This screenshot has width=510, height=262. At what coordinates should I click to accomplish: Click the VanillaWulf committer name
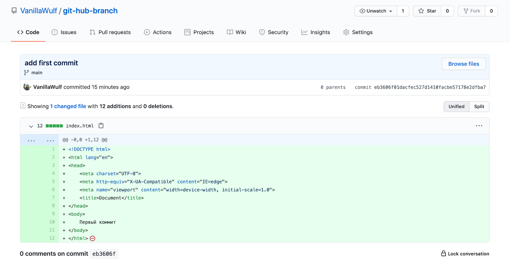pyautogui.click(x=47, y=87)
